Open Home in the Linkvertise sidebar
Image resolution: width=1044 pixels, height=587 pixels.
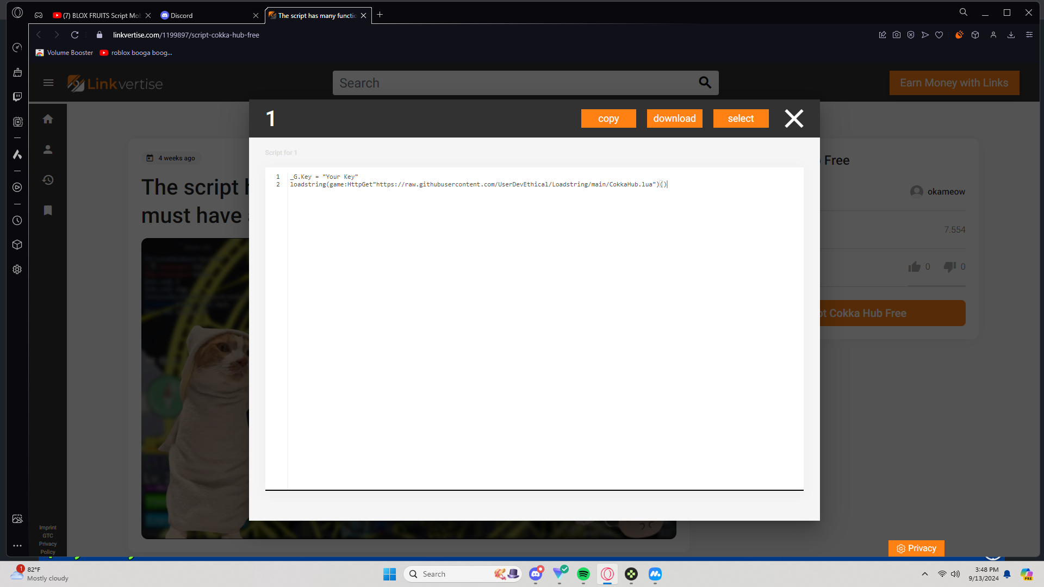pos(48,119)
